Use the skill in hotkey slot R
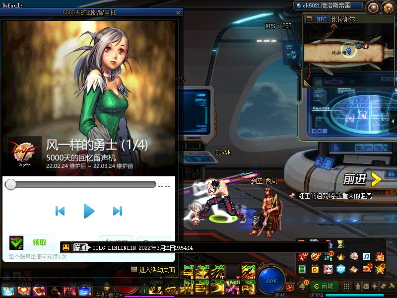Image resolution: width=397 pixels, height=298 pixels. 203,272
